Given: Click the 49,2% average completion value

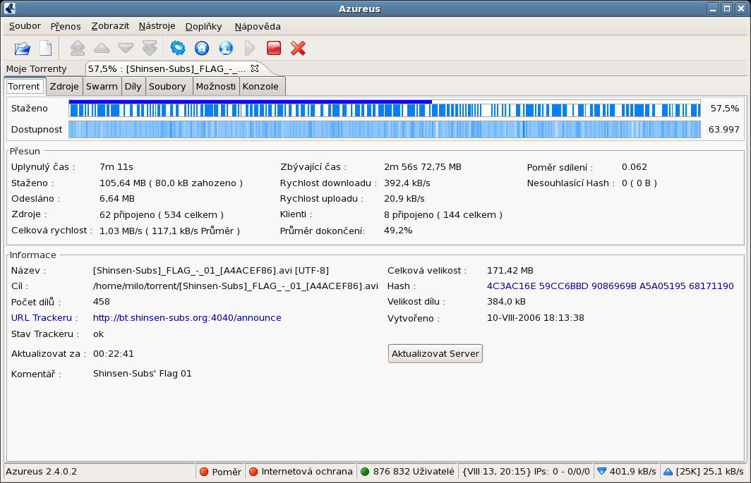Looking at the screenshot, I should tap(398, 231).
